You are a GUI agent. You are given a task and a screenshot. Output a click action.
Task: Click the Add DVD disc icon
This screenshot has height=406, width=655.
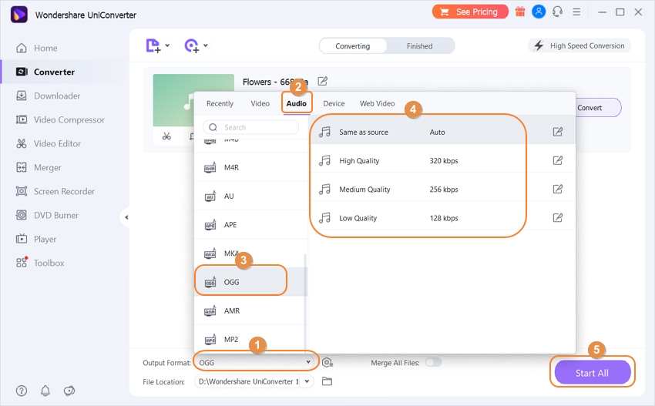click(x=191, y=45)
